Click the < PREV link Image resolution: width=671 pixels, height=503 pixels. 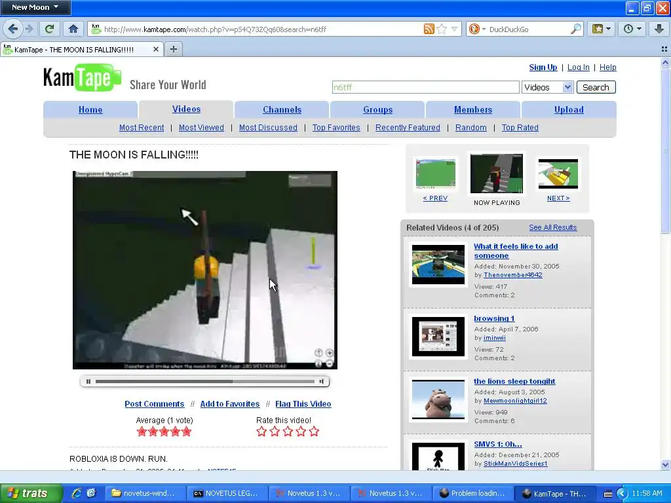click(435, 198)
